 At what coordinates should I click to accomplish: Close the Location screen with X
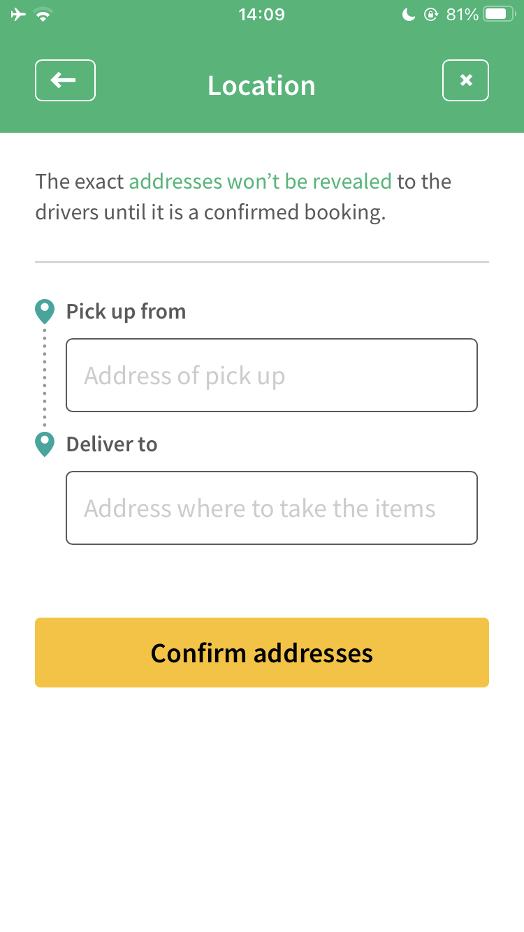465,80
